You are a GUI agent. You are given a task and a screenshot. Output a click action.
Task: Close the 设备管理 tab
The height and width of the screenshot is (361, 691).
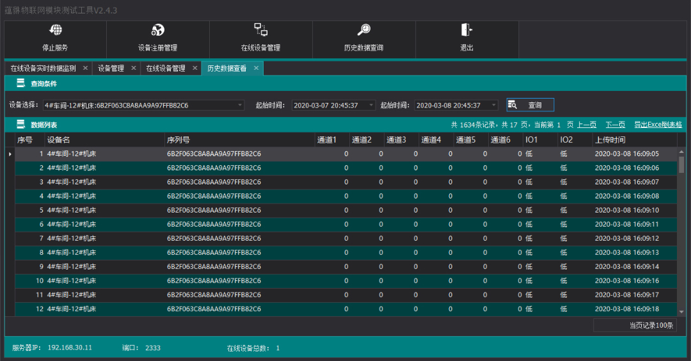[133, 68]
